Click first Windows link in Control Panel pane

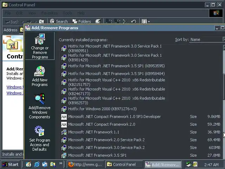tap(15, 87)
